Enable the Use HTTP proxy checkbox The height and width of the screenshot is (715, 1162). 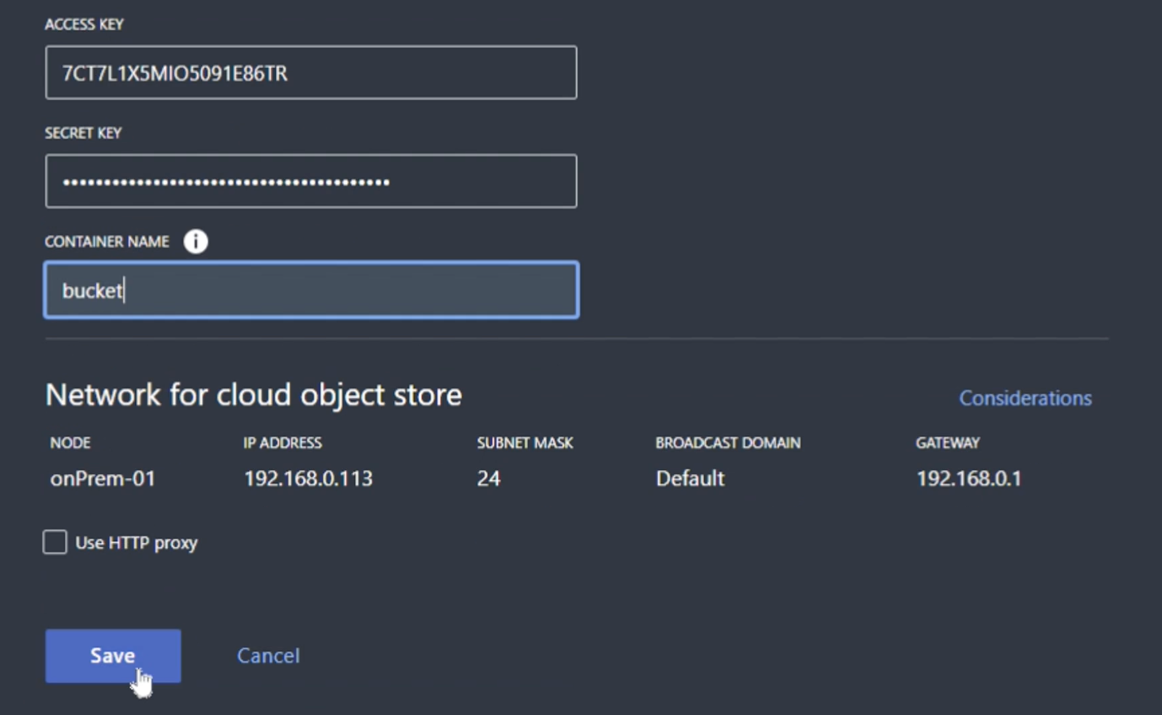55,542
